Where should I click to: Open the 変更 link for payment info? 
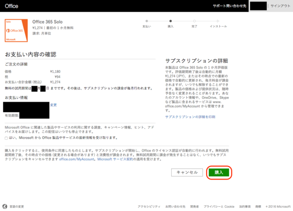point(53,105)
